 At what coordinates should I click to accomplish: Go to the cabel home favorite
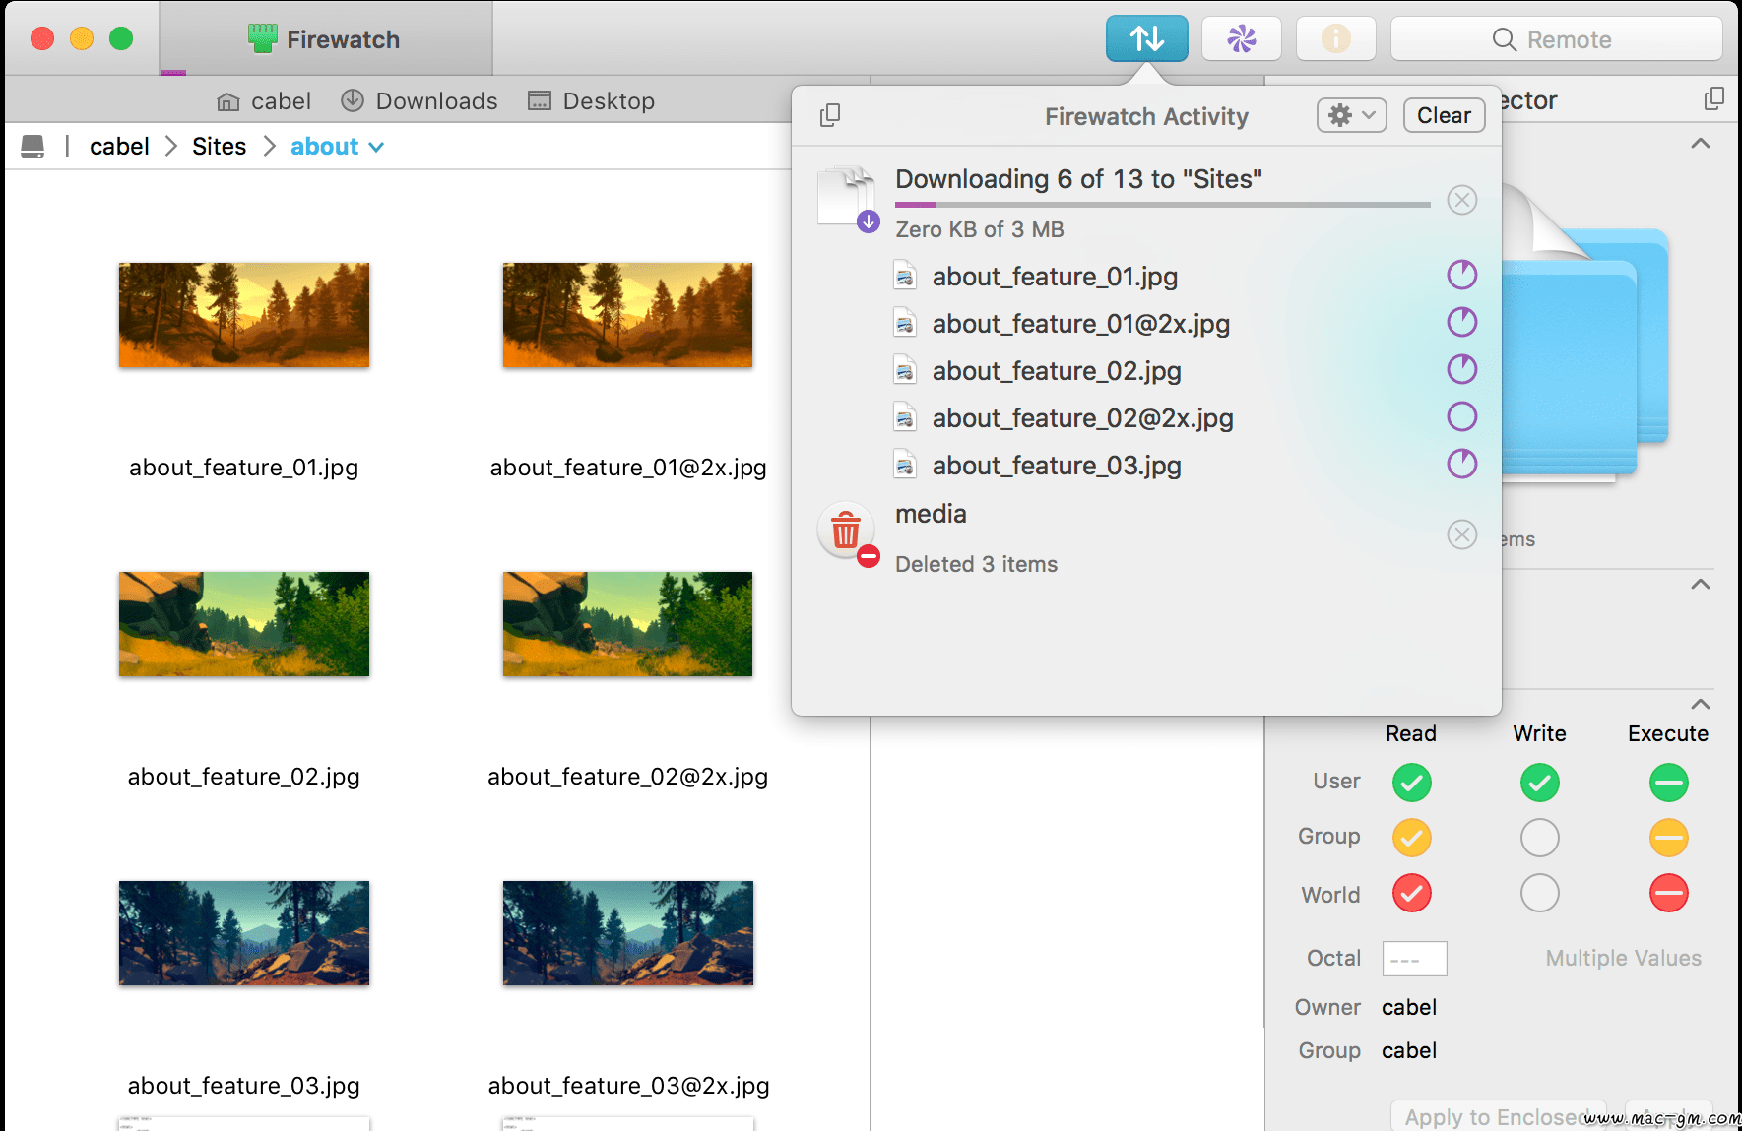coord(264,101)
